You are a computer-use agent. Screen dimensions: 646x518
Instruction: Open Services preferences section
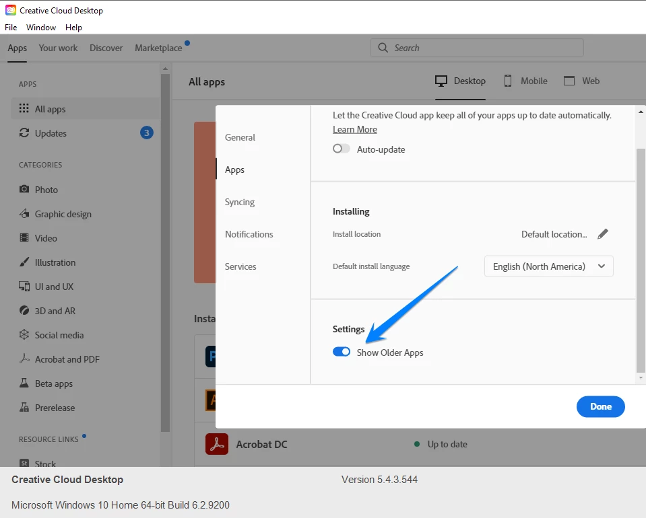click(x=240, y=266)
